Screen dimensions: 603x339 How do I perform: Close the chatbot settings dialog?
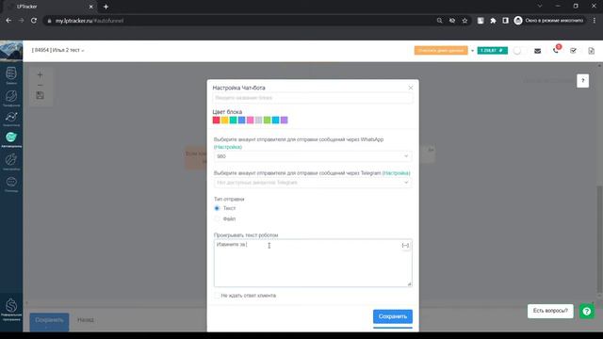pyautogui.click(x=411, y=88)
